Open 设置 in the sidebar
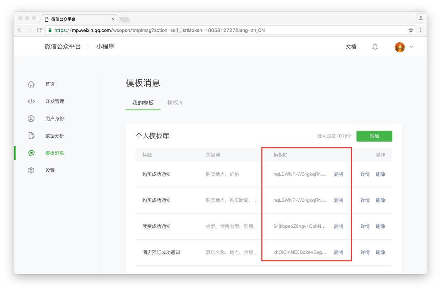The image size is (441, 291). pyautogui.click(x=50, y=170)
